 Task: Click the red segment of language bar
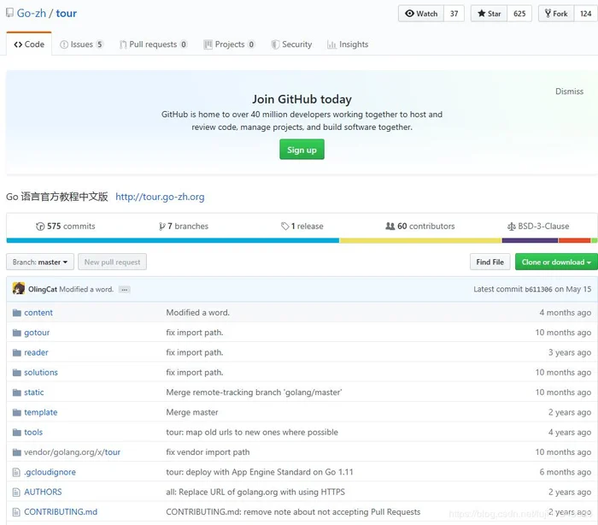coord(574,240)
